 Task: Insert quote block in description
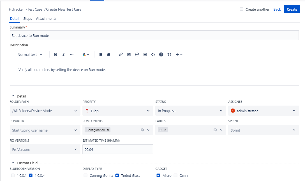(x=169, y=55)
